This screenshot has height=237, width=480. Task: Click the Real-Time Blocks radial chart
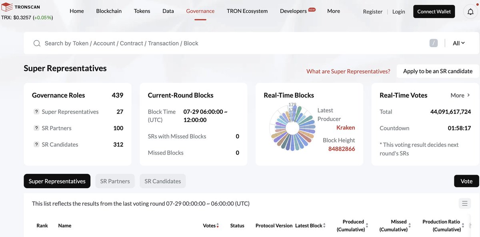(292, 128)
